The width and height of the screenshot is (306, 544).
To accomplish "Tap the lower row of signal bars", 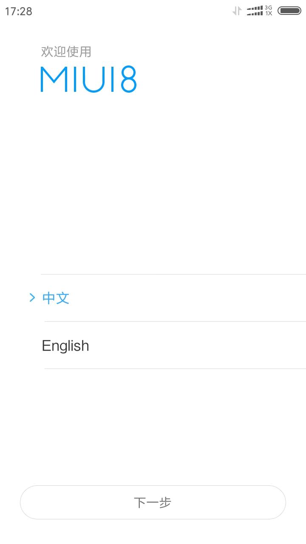I will click(255, 14).
